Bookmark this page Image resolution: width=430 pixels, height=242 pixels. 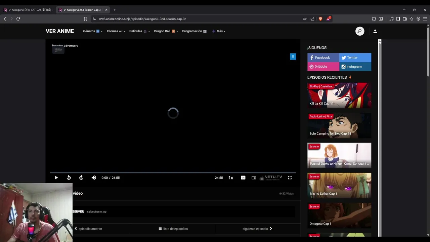pyautogui.click(x=85, y=19)
